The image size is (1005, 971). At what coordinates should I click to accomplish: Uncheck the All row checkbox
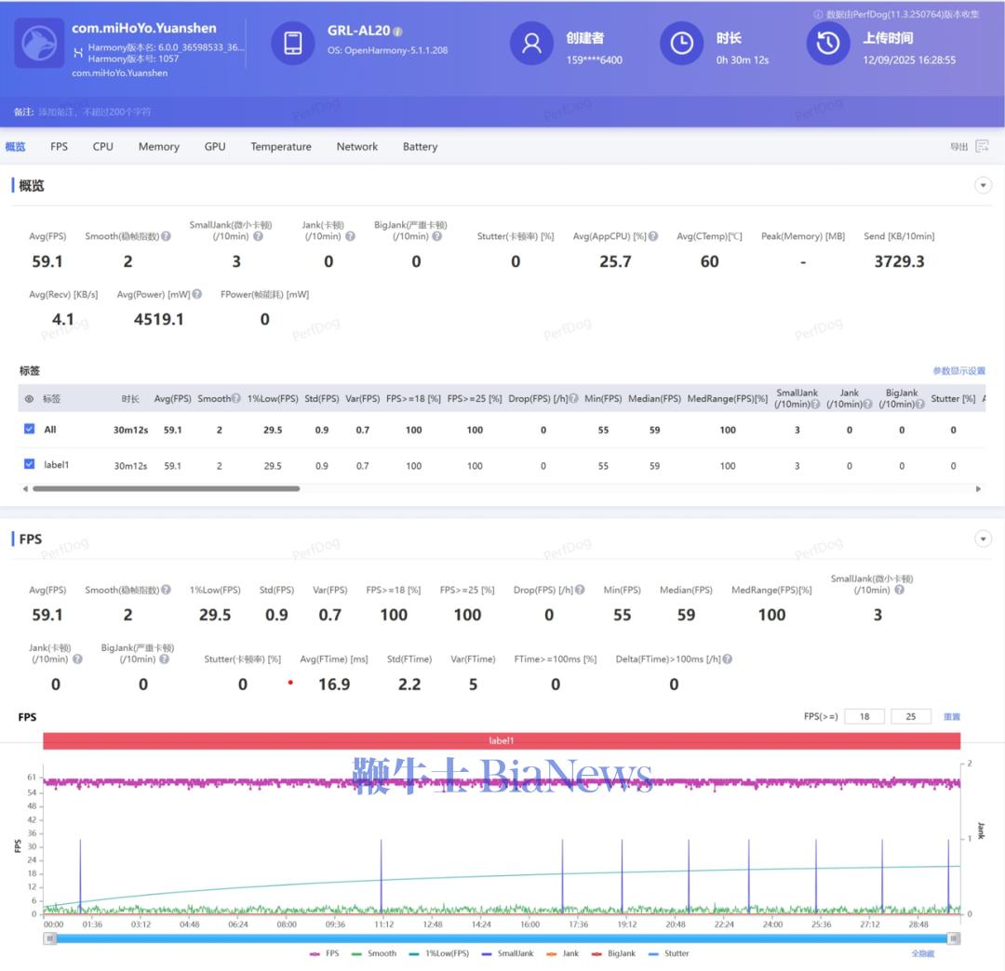30,429
